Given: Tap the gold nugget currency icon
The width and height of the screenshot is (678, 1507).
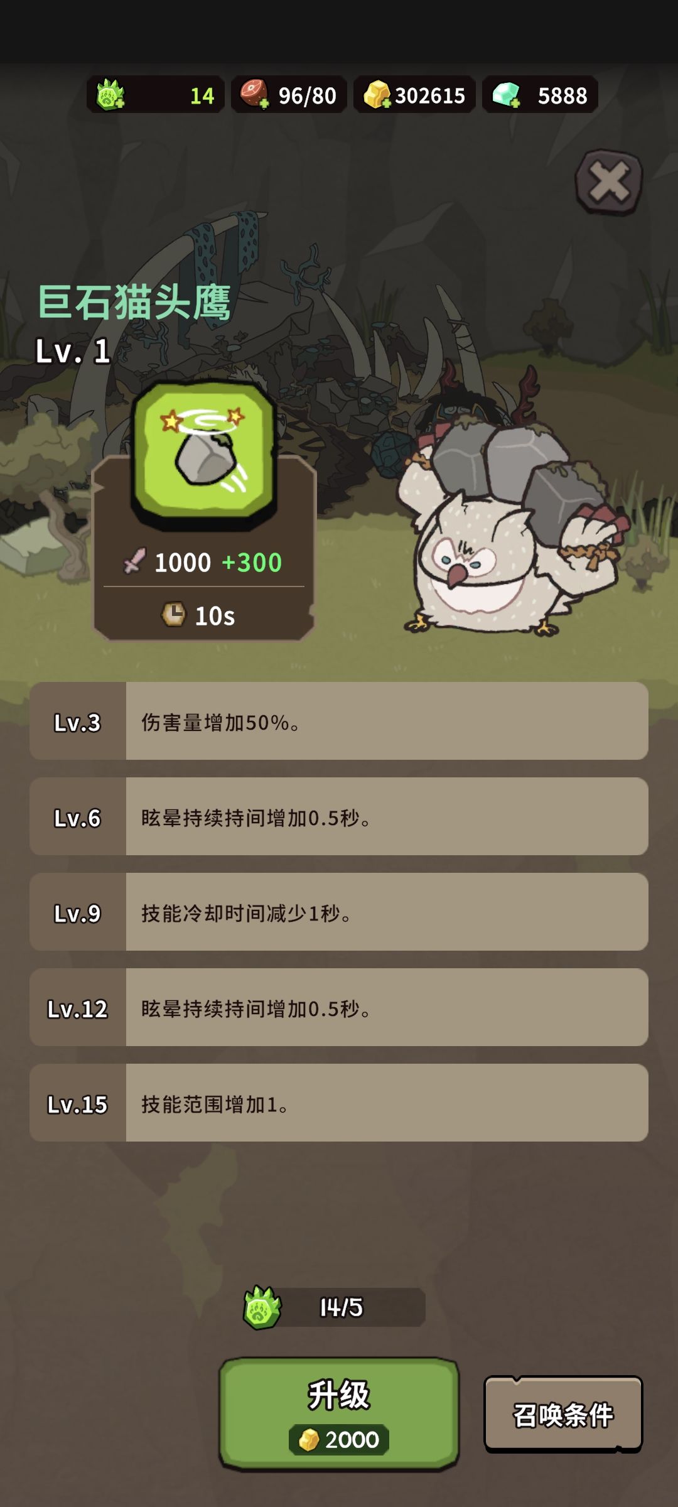Looking at the screenshot, I should click(377, 95).
